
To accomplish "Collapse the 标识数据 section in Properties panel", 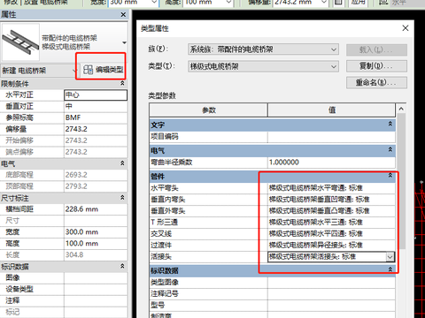I will coord(122,267).
